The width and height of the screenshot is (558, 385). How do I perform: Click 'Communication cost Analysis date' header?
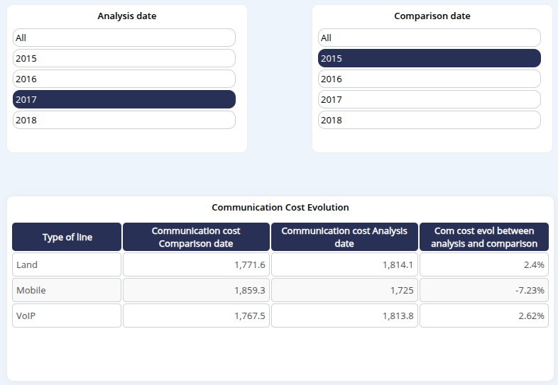pyautogui.click(x=344, y=237)
